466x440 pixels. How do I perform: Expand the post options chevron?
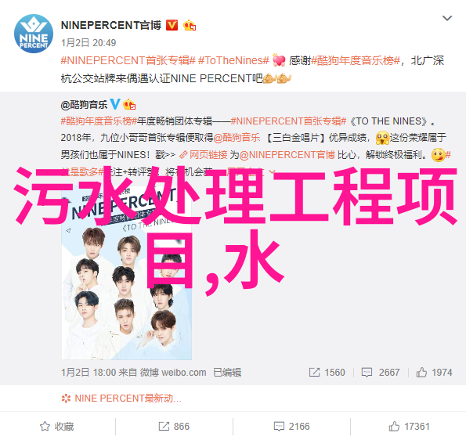click(447, 19)
